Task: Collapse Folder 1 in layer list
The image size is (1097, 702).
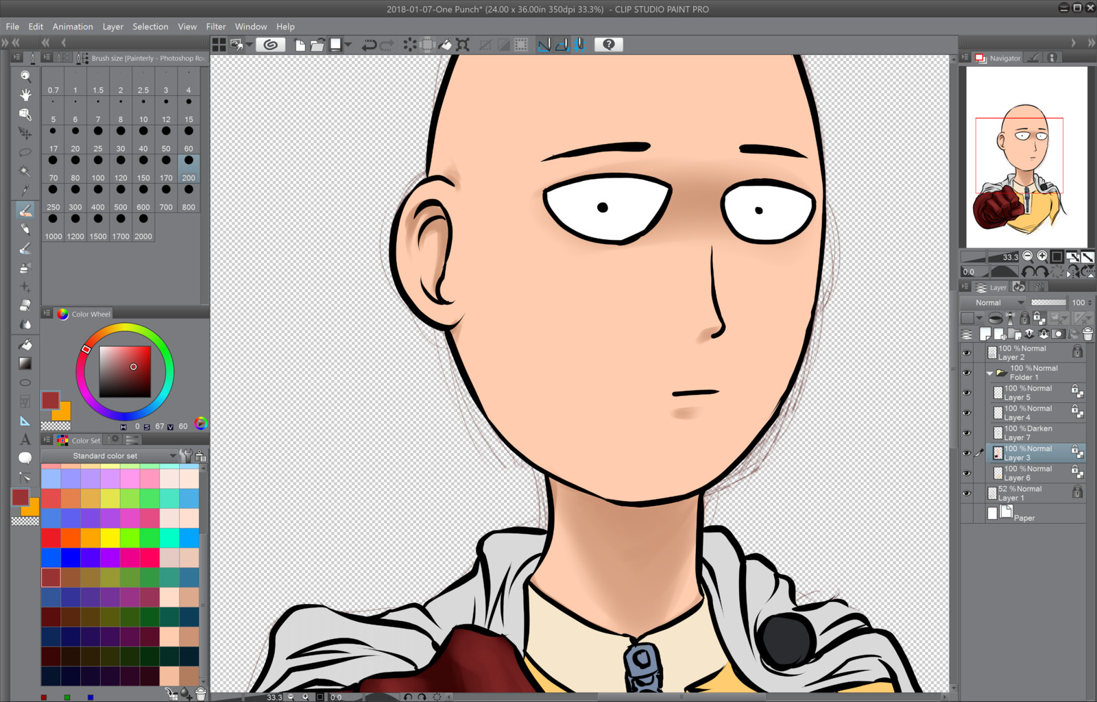Action: pos(989,374)
